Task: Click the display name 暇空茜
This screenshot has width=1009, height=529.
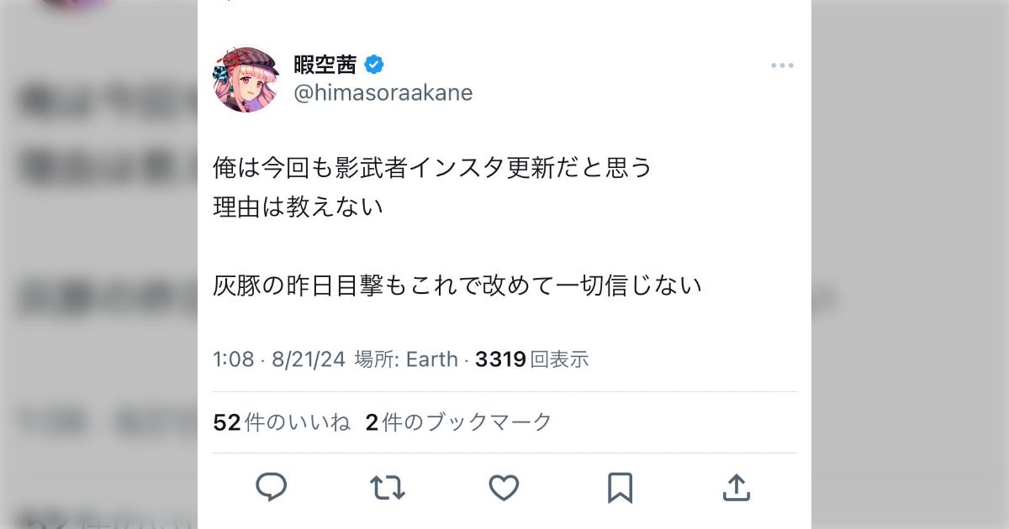Action: click(325, 64)
